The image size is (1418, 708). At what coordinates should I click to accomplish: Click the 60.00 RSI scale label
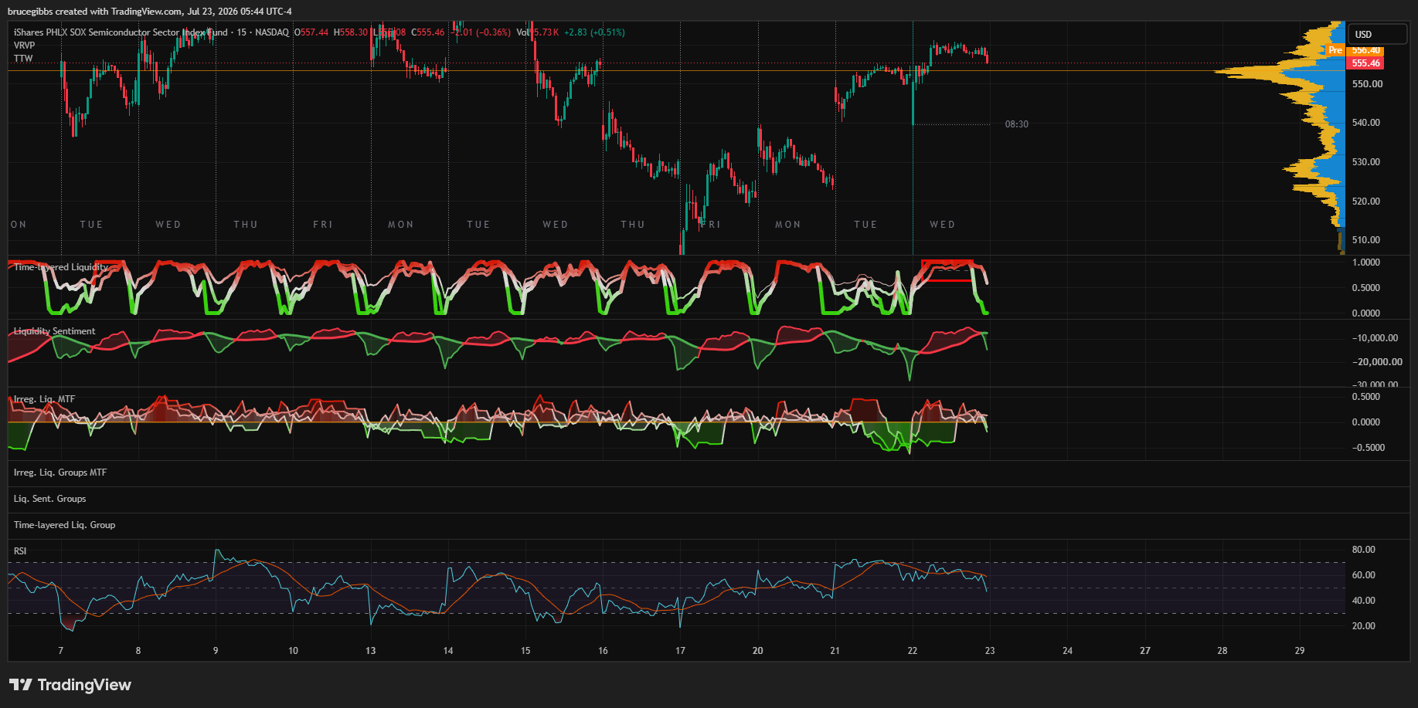(1364, 575)
